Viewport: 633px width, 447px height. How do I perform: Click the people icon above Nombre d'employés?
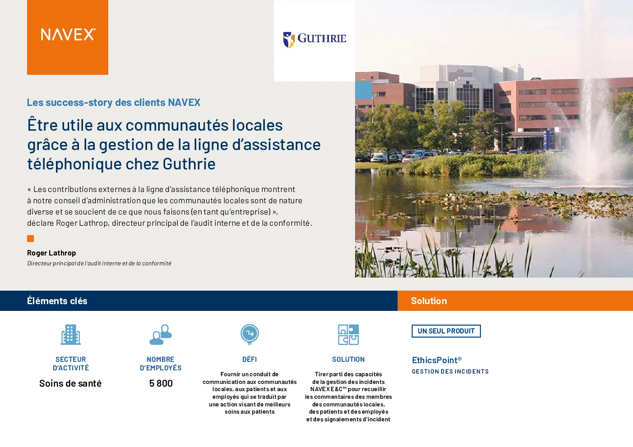click(161, 335)
